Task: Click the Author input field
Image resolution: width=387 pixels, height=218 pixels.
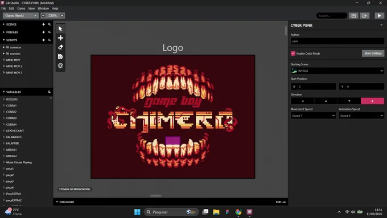Action: point(337,41)
